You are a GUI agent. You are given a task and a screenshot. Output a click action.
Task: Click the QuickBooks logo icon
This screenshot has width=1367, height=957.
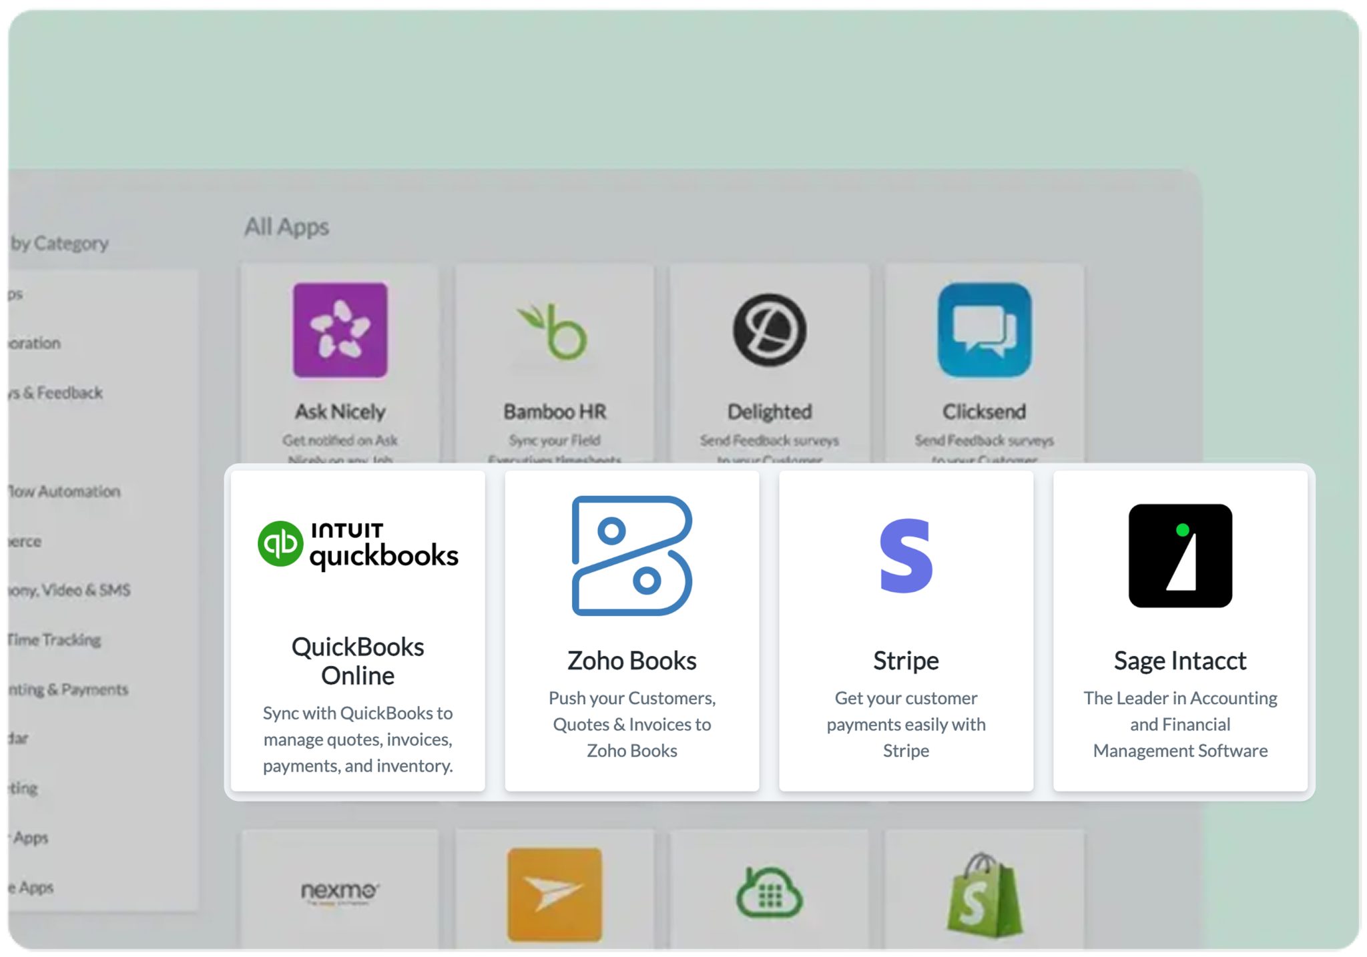tap(358, 545)
